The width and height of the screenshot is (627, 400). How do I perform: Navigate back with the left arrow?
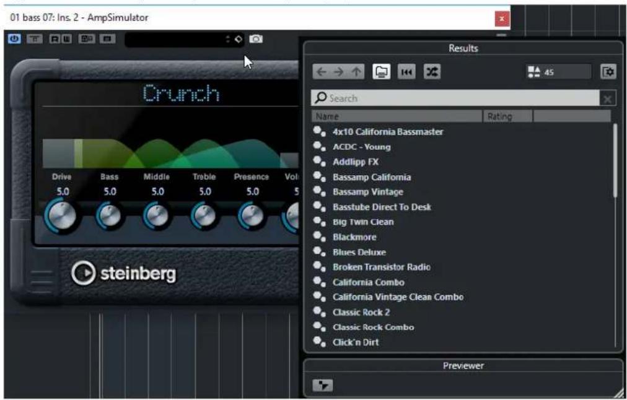point(321,72)
